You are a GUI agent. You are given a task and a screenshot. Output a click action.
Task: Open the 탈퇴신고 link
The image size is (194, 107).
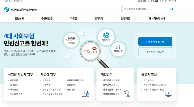[71, 85]
